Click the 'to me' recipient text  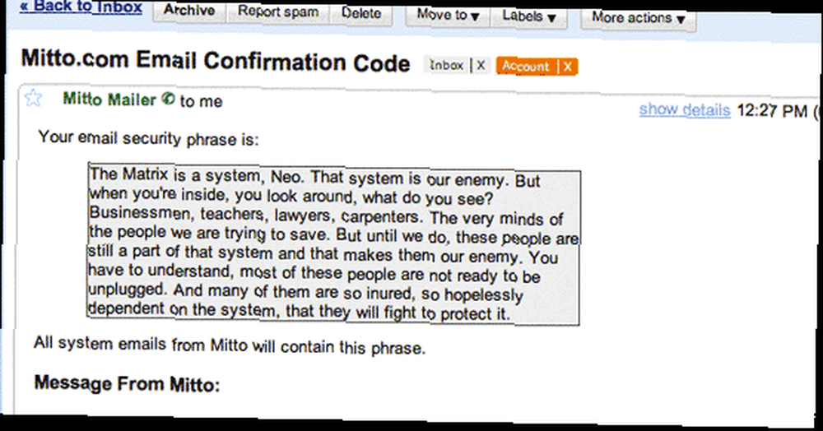(x=201, y=101)
